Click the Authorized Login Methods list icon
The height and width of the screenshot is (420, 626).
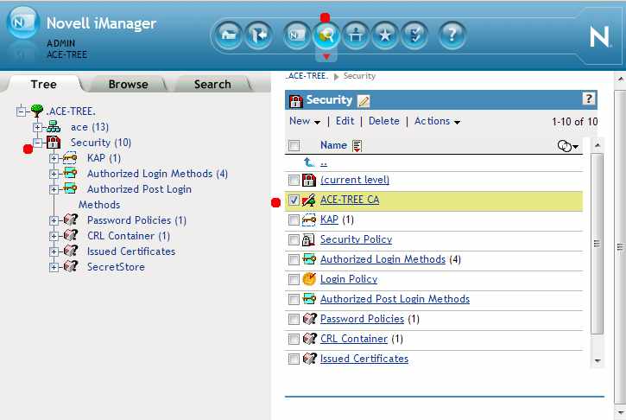pos(309,259)
